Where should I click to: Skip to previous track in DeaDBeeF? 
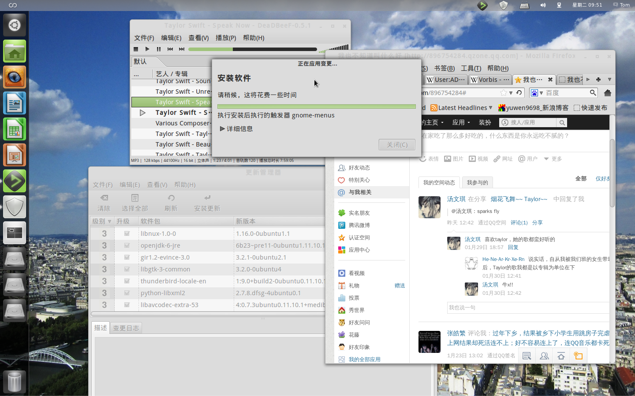(x=170, y=49)
